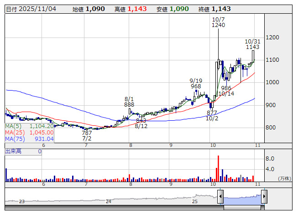This screenshot has height=215, width=298.
Task: Click the 10/7 high annotation of 1240
Action: [218, 25]
